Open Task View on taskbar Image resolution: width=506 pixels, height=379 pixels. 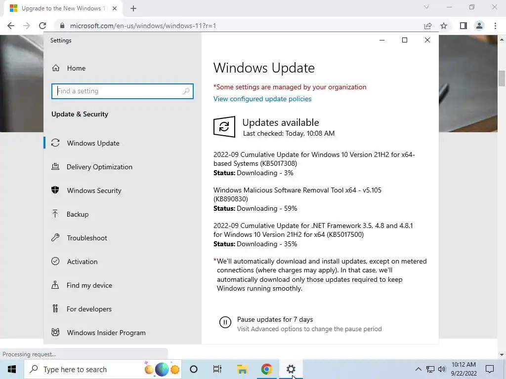(x=217, y=369)
